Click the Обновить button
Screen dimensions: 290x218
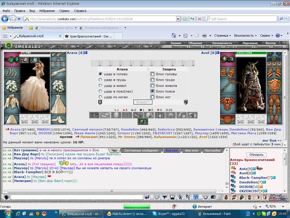point(256,155)
